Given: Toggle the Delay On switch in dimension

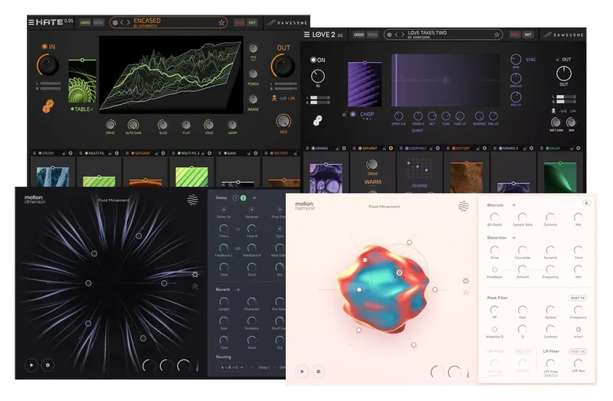Looking at the screenshot, I should coord(224,210).
